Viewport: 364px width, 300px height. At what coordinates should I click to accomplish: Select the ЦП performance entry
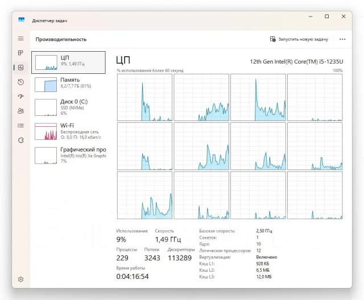click(68, 63)
